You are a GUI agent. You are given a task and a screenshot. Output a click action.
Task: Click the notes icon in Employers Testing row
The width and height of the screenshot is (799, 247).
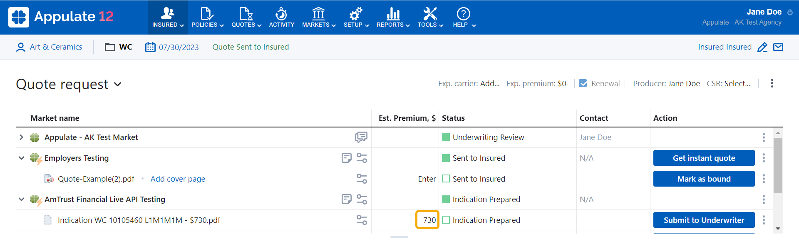click(x=346, y=158)
